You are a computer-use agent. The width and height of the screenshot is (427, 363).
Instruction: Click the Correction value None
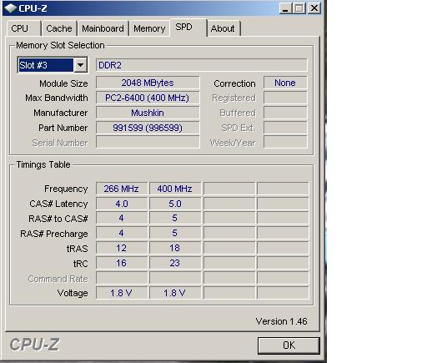tap(285, 83)
